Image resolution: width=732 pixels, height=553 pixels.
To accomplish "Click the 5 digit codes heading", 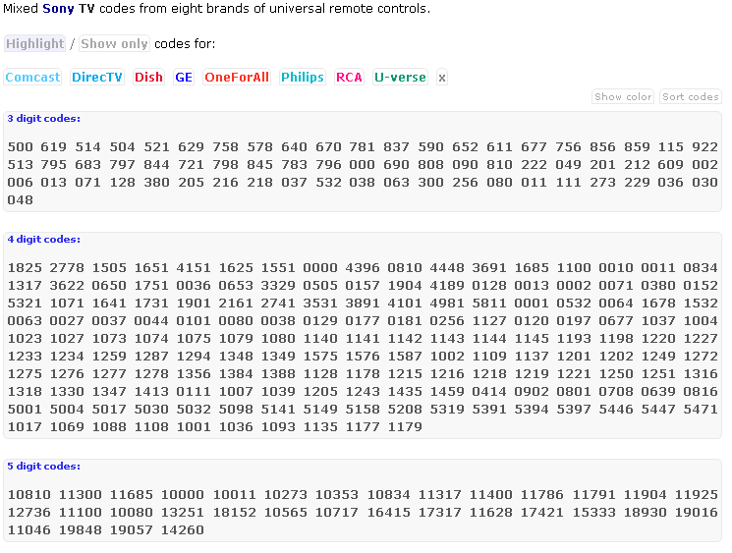I will (43, 467).
